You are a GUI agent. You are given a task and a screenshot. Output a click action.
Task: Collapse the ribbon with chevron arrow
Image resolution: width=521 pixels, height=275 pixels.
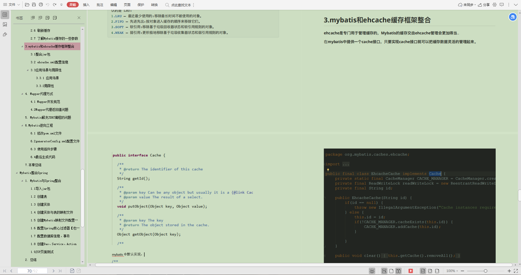point(516,5)
